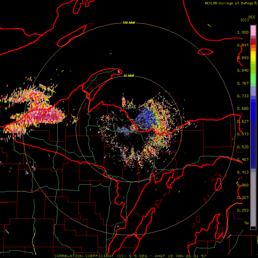Click the [CC] units label
The image size is (258, 258).
pyautogui.click(x=245, y=20)
